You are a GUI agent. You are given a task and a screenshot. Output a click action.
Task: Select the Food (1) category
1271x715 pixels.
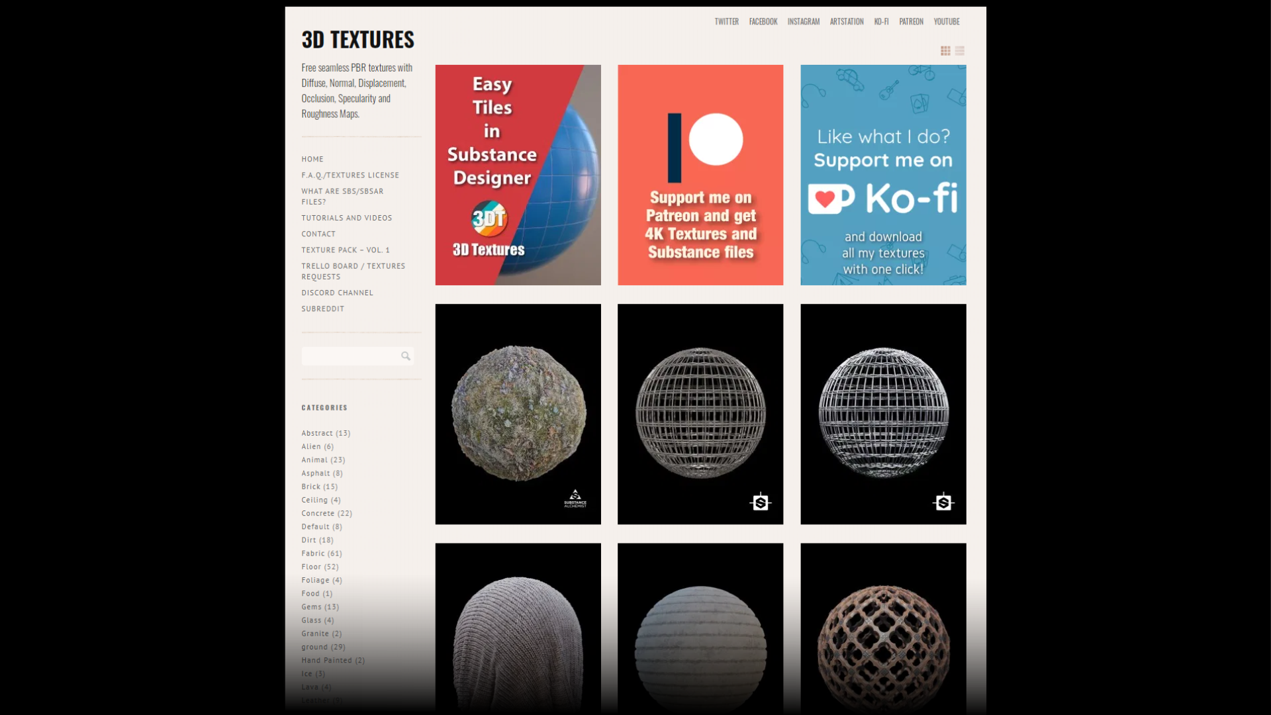317,594
